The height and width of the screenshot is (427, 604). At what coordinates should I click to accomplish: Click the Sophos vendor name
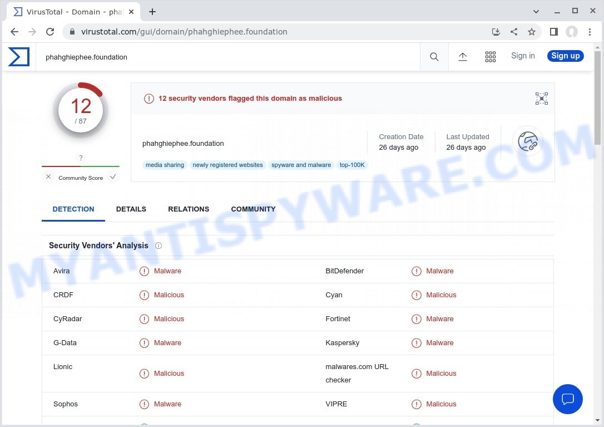click(x=66, y=404)
